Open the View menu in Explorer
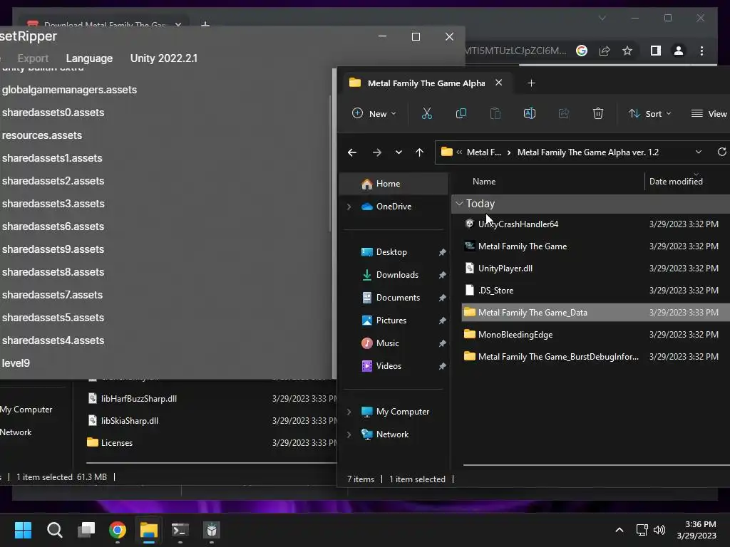730x547 pixels. [709, 113]
